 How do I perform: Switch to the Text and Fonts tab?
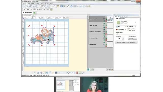coord(124,17)
